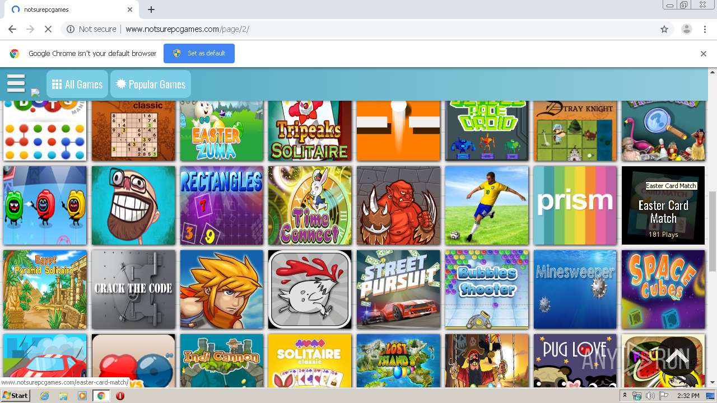Show hidden system tray icons
The image size is (717, 403).
(x=625, y=396)
